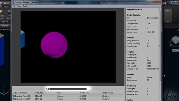Image resolution: width=179 pixels, height=101 pixels.
Task: Sort by Render preset column header
Action: click(x=107, y=93)
